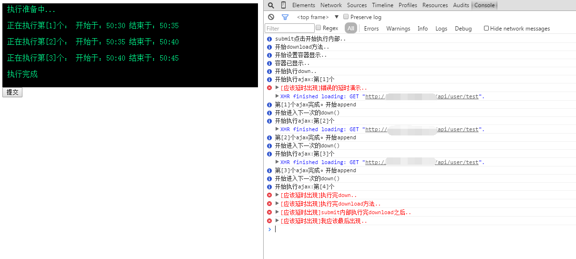This screenshot has height=259, width=576.
Task: Expand the 执行完down error entry
Action: (x=278, y=195)
